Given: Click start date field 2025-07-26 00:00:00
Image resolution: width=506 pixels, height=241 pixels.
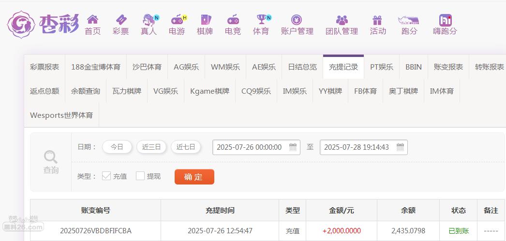Looking at the screenshot, I should (256, 147).
